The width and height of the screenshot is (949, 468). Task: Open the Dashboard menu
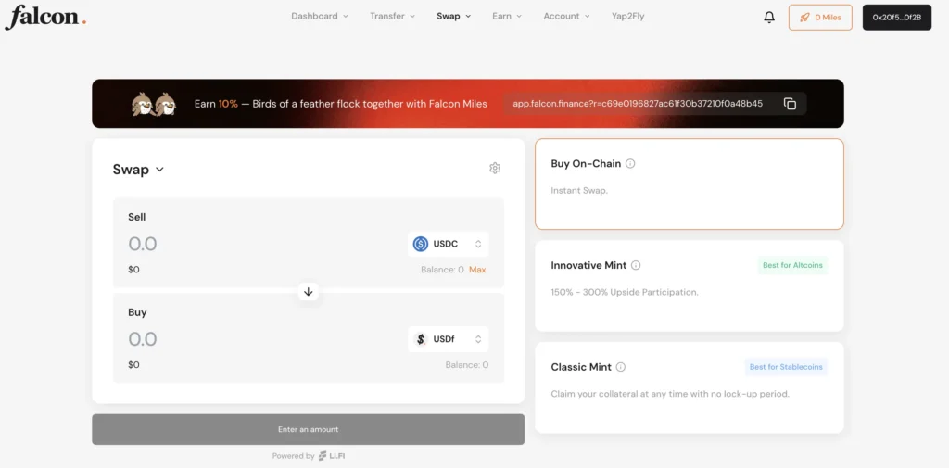(320, 17)
